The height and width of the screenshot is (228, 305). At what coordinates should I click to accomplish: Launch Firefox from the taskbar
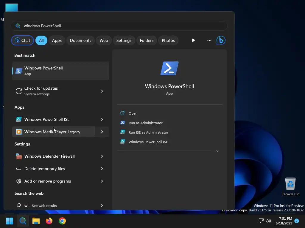point(49,221)
